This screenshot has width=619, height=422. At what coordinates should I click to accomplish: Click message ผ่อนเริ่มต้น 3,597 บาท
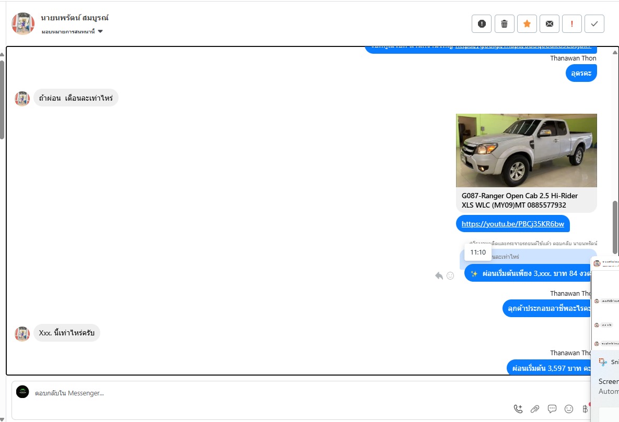click(549, 368)
